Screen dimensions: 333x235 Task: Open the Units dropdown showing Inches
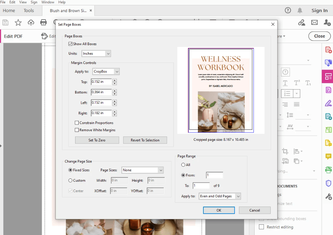[x=95, y=53]
